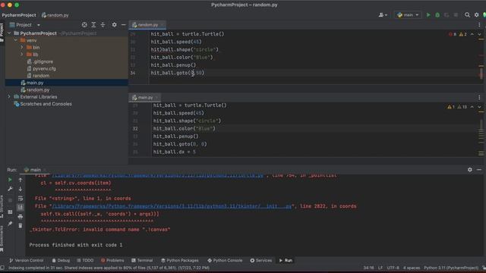486x273 pixels.
Task: Open Run panel settings gear
Action: click(x=470, y=170)
